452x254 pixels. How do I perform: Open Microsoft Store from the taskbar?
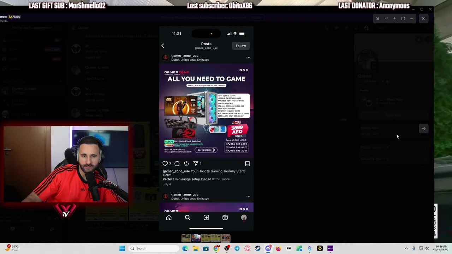pyautogui.click(x=206, y=248)
